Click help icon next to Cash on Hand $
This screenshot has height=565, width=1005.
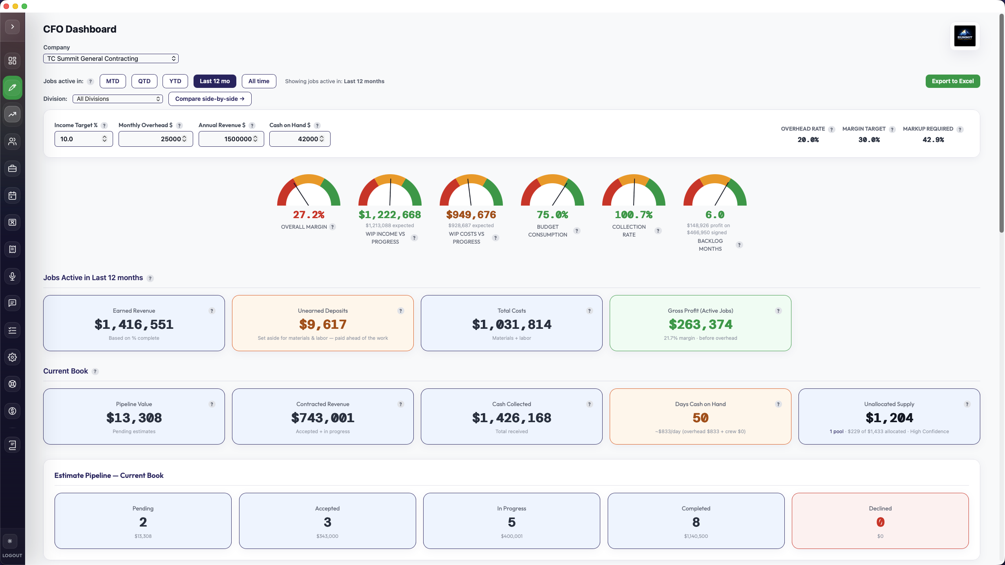coord(317,126)
